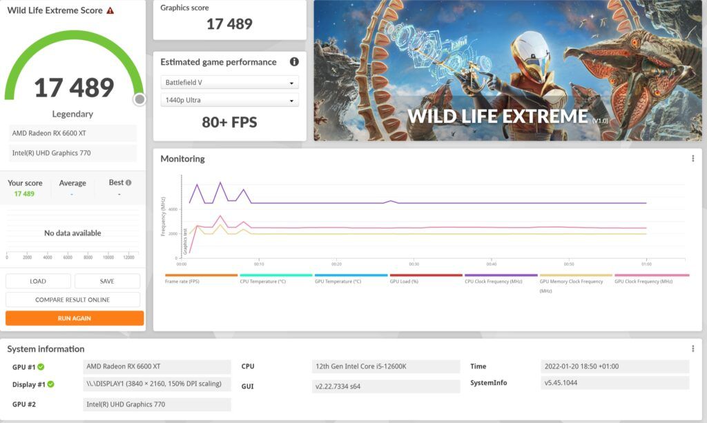Click the green check icon beside GPU #1
Screen dimensions: 707x423
pos(41,366)
